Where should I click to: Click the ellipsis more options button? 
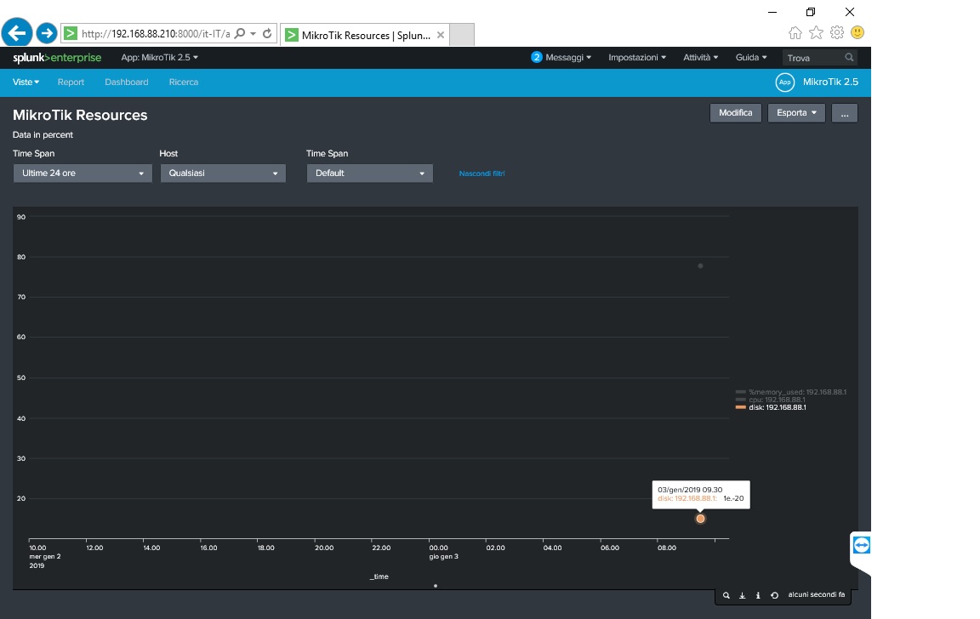pyautogui.click(x=845, y=113)
